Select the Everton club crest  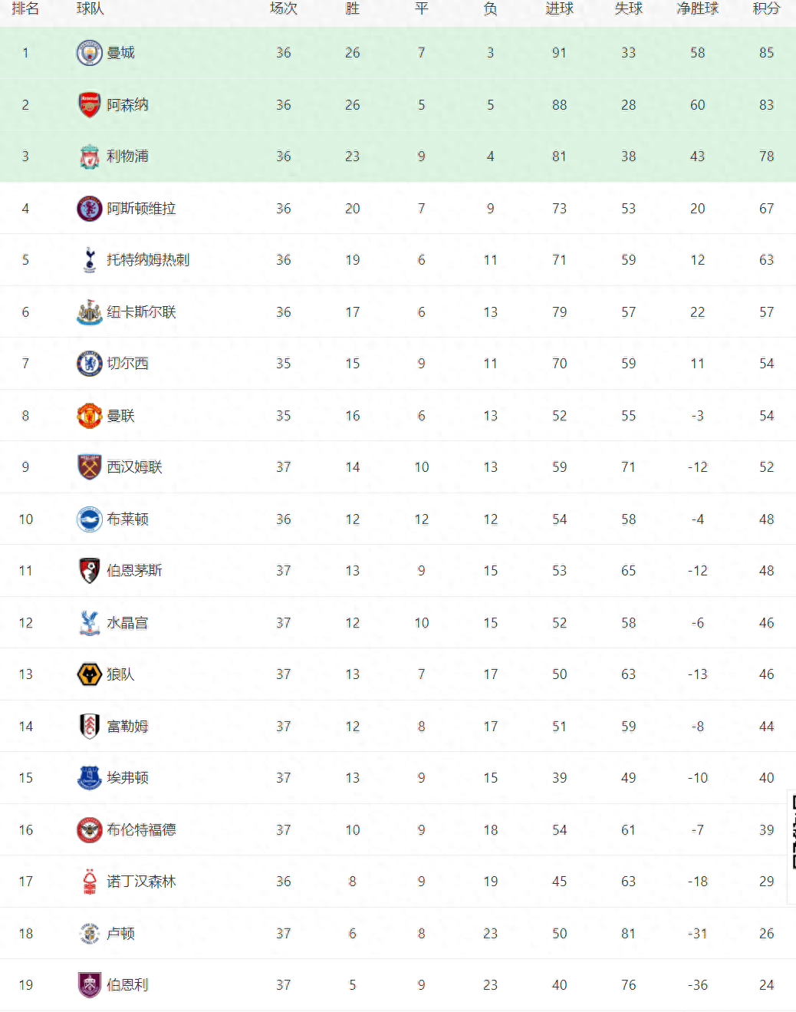point(90,778)
